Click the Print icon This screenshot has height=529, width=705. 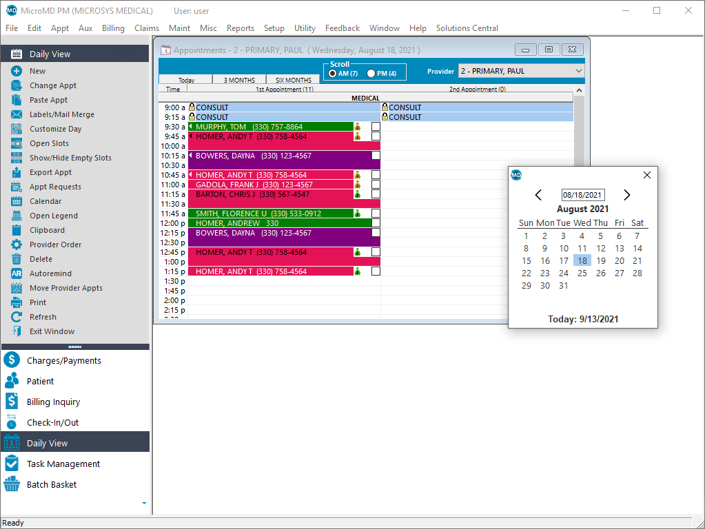click(x=17, y=302)
